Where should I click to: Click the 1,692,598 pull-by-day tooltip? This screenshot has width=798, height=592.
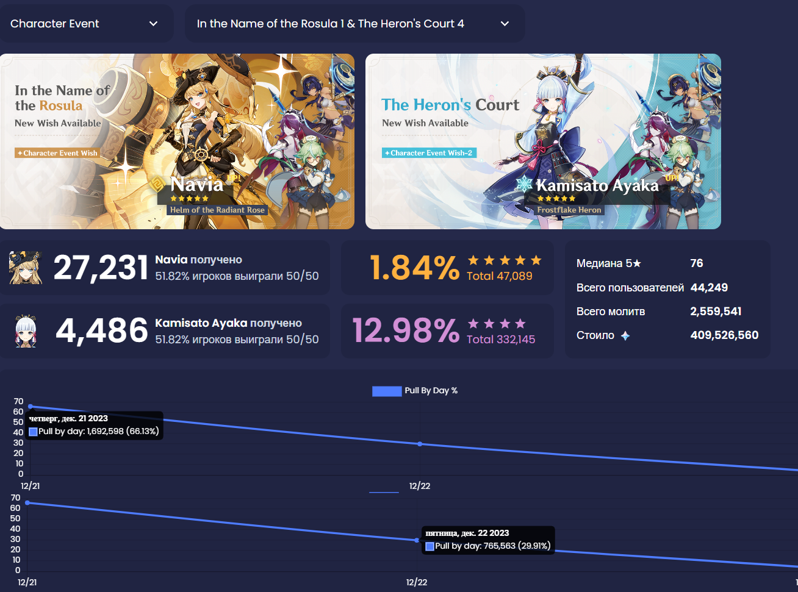pyautogui.click(x=95, y=426)
